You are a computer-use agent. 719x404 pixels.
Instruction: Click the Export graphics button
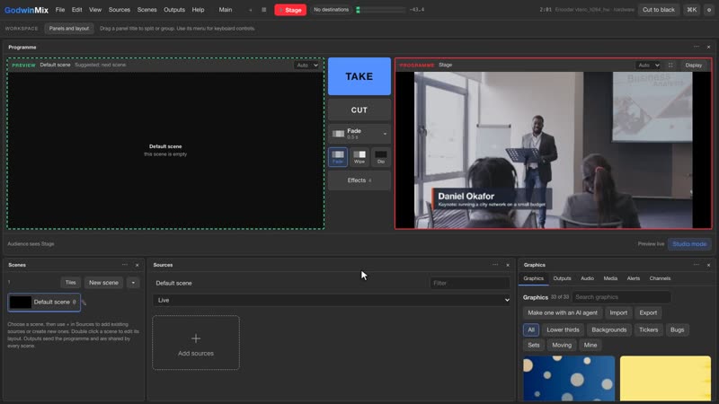(x=648, y=312)
